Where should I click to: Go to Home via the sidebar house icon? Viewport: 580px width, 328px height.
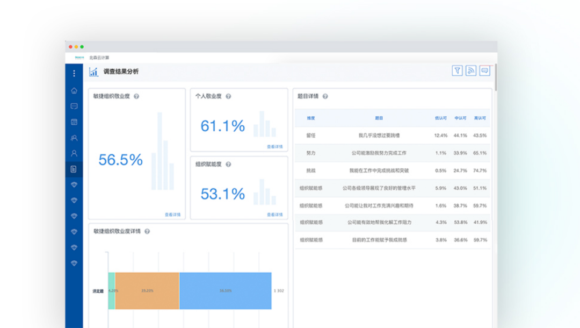point(74,90)
